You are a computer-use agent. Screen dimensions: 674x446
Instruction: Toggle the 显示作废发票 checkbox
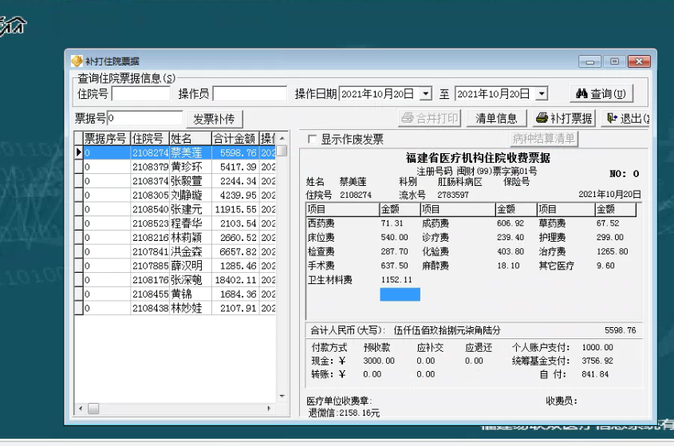point(313,139)
